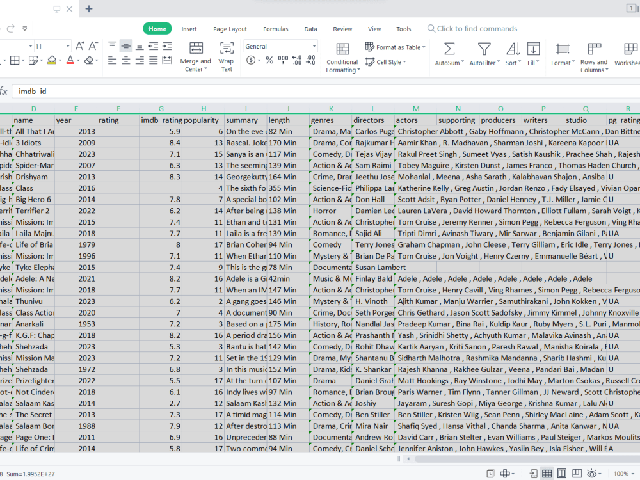
Task: Open the Insert tab
Action: tap(189, 29)
